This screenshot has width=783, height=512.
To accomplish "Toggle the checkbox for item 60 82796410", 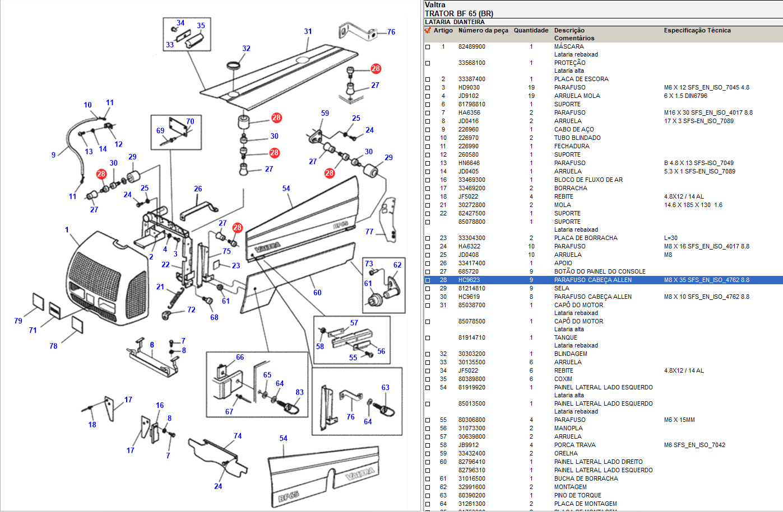I will (428, 462).
